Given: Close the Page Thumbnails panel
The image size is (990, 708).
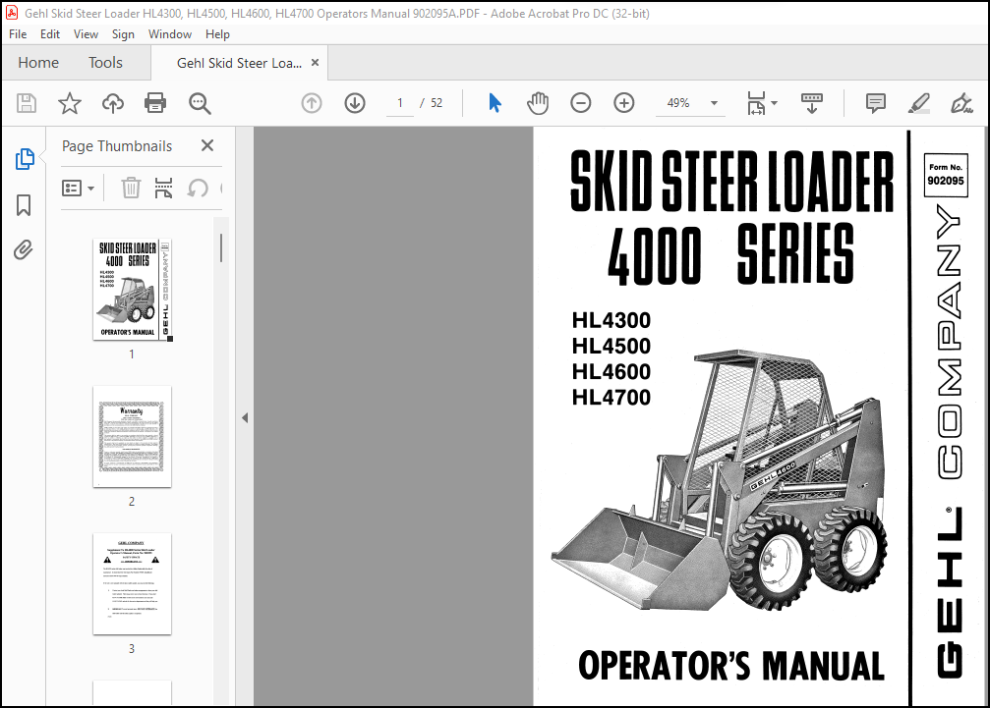Looking at the screenshot, I should tap(207, 145).
